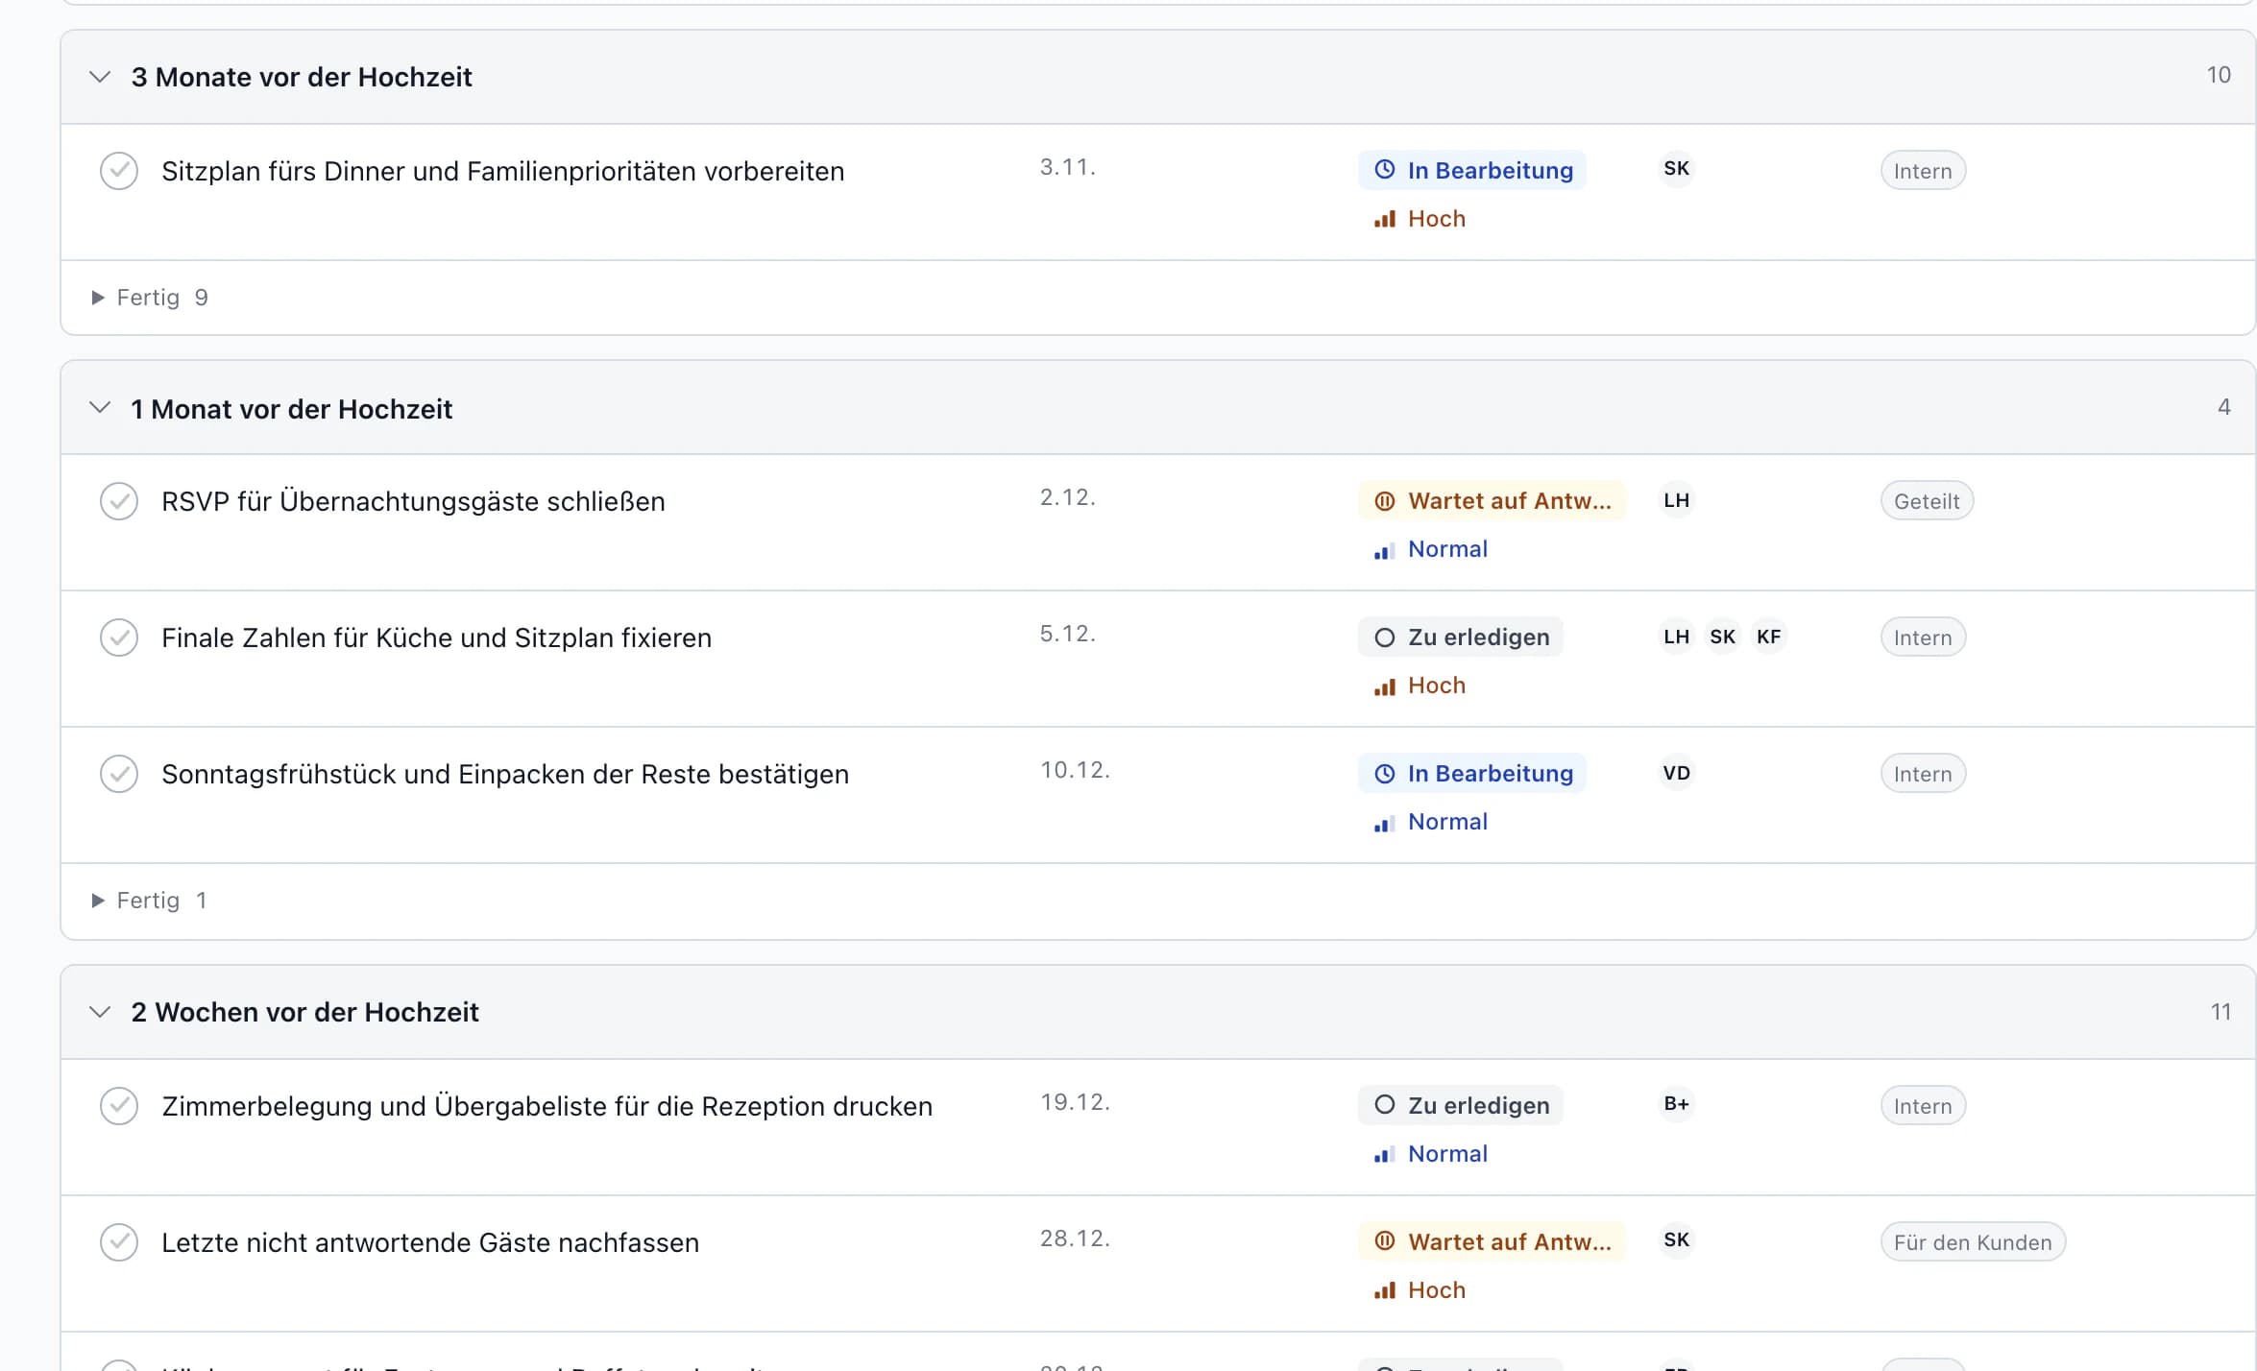Image resolution: width=2257 pixels, height=1371 pixels.
Task: Click the clock icon in Sitzplan's In Bearbeitung status
Action: pos(1384,170)
